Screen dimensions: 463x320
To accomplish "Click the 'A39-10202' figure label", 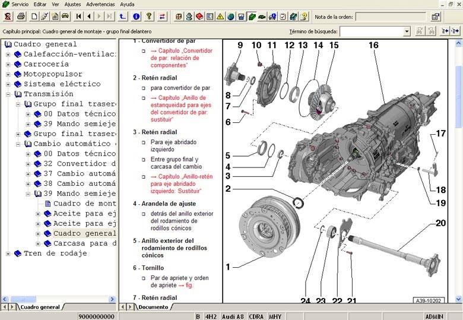I will point(428,300).
